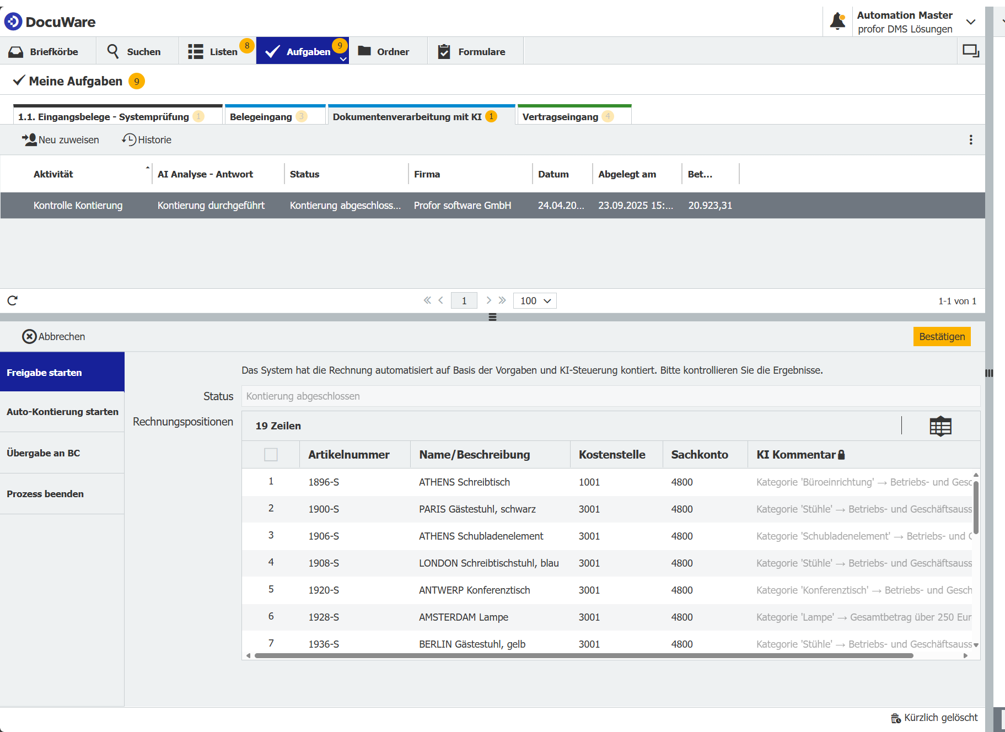Click the Historie clock icon
This screenshot has width=1005, height=732.
tap(130, 139)
